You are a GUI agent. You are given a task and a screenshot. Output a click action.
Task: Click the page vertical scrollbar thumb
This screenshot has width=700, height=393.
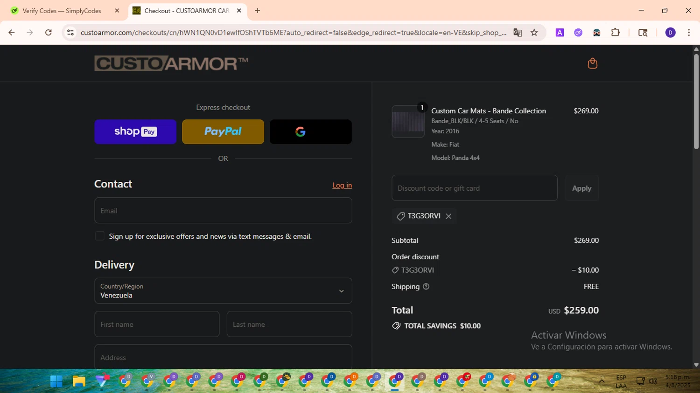696,101
